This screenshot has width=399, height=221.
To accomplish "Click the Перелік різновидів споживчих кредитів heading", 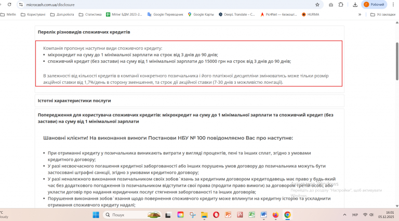I will 84,32.
